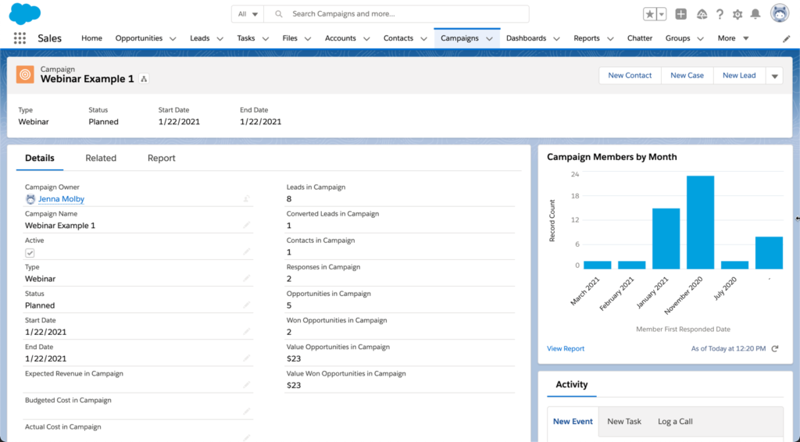This screenshot has width=800, height=442.
Task: Open the View Report link
Action: 566,349
